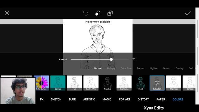The height and width of the screenshot is (112, 199).
Task: Open the Saturation effect settings
Action: pyautogui.click(x=157, y=83)
